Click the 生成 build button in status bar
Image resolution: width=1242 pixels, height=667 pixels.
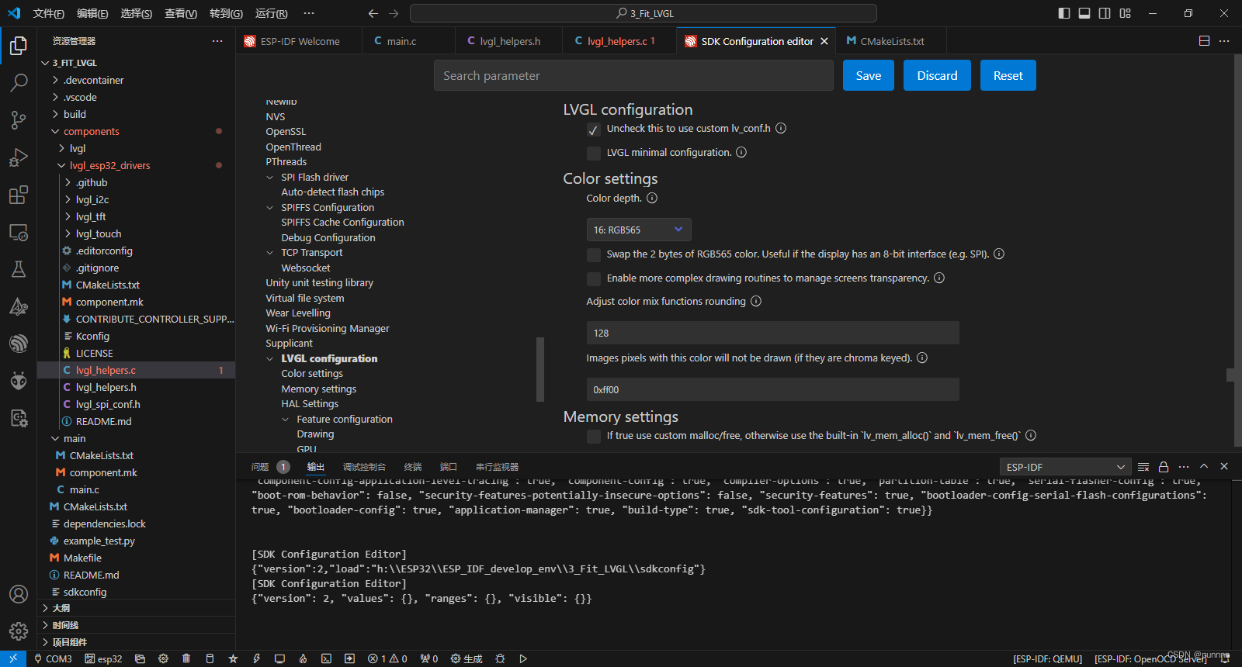467,658
